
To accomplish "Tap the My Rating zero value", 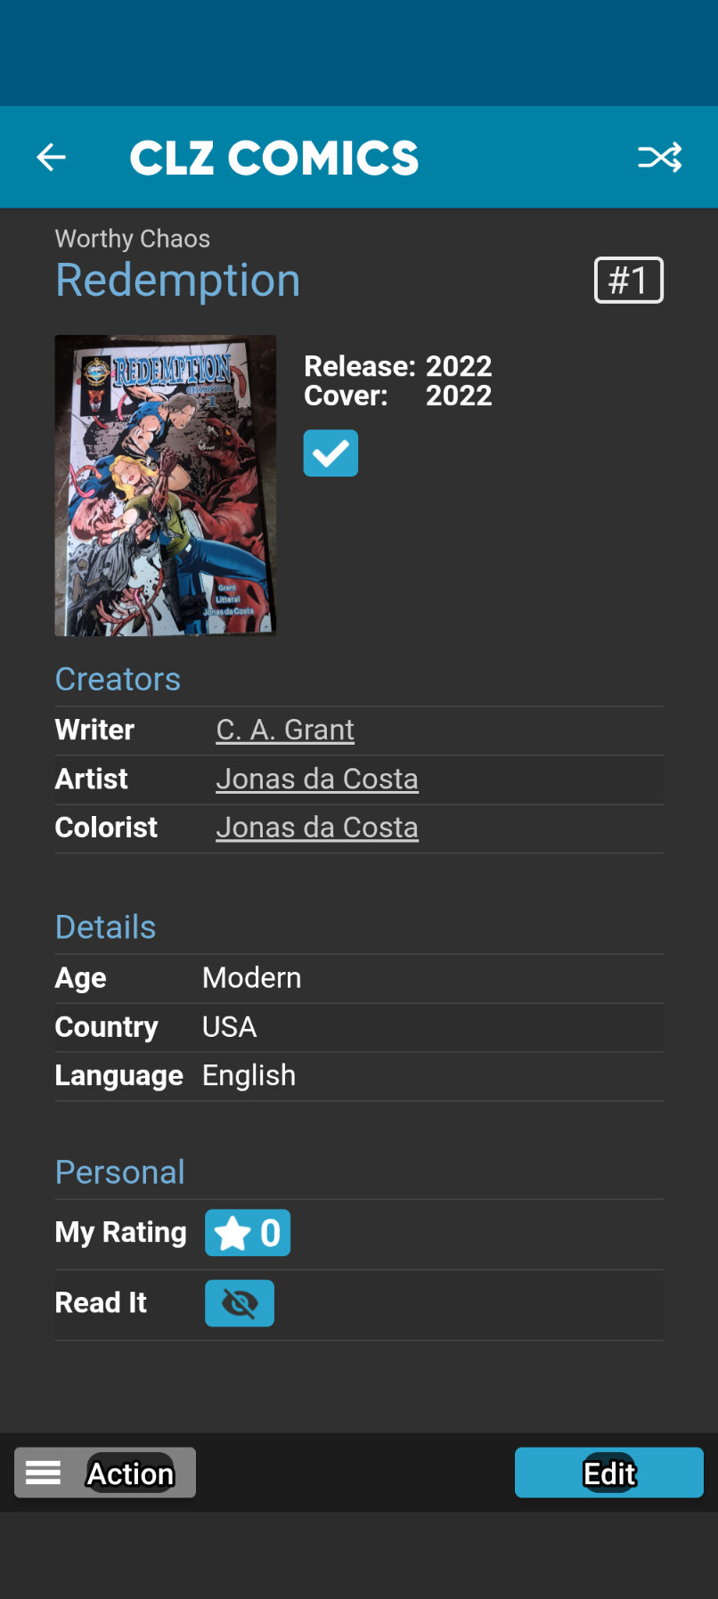I will pyautogui.click(x=270, y=1234).
